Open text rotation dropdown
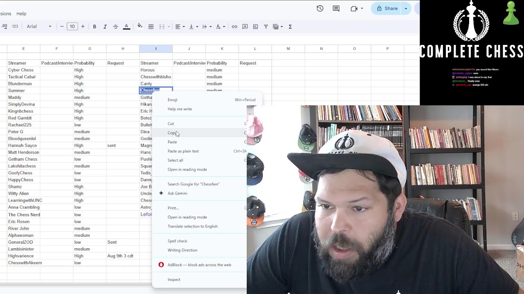Viewport: 524px width, 294px height. coord(220,27)
